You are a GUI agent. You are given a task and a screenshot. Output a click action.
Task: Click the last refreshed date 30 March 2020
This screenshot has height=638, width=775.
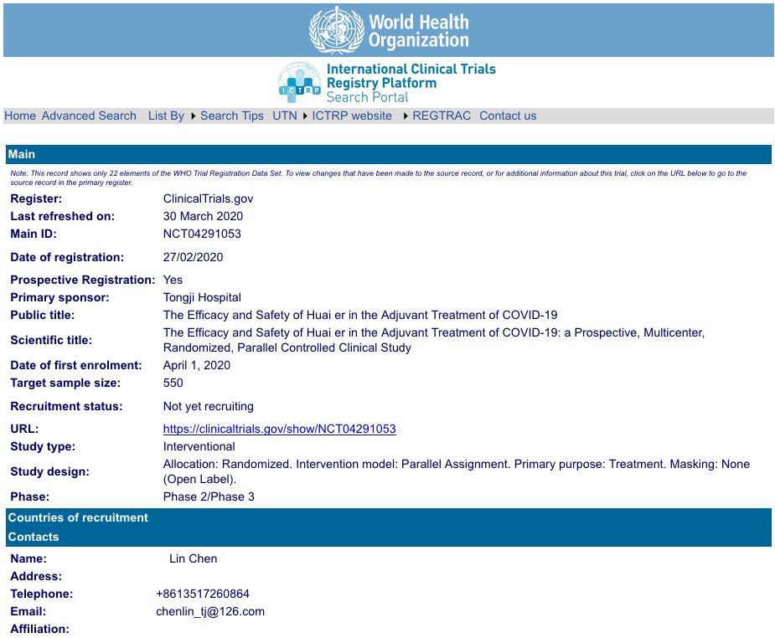[203, 216]
